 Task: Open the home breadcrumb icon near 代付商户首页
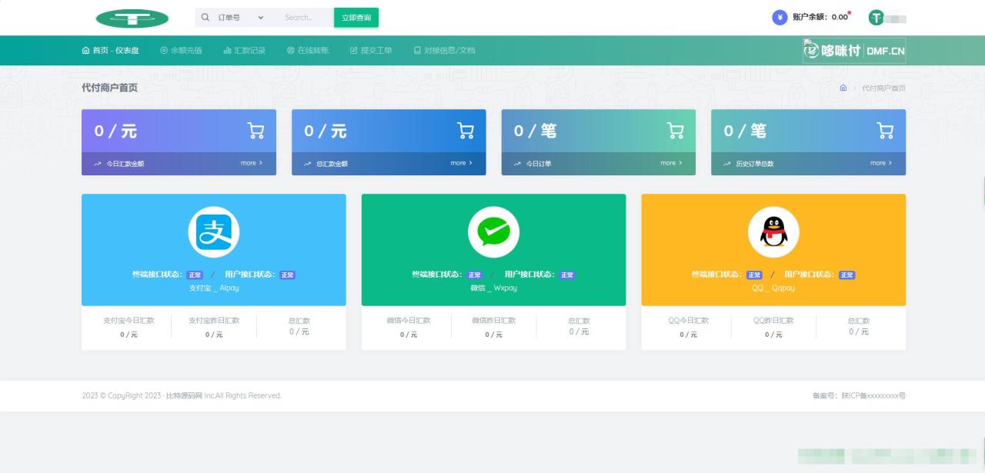click(x=843, y=88)
